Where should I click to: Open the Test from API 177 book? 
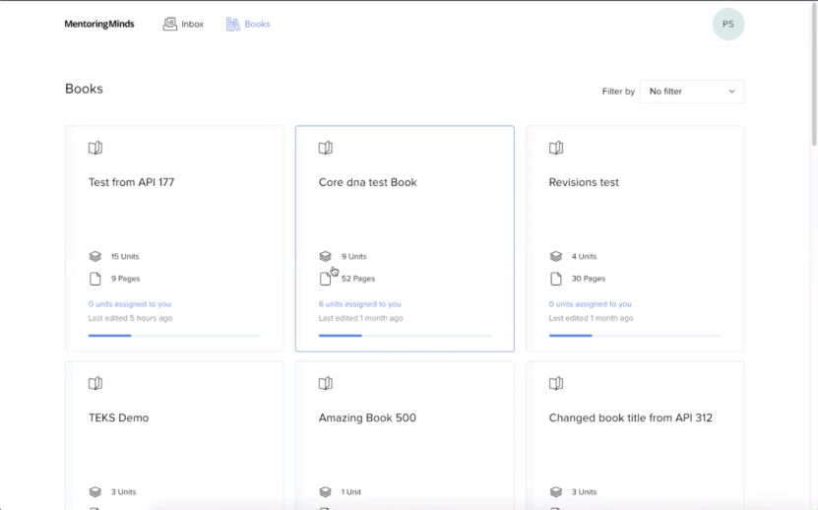pyautogui.click(x=132, y=182)
